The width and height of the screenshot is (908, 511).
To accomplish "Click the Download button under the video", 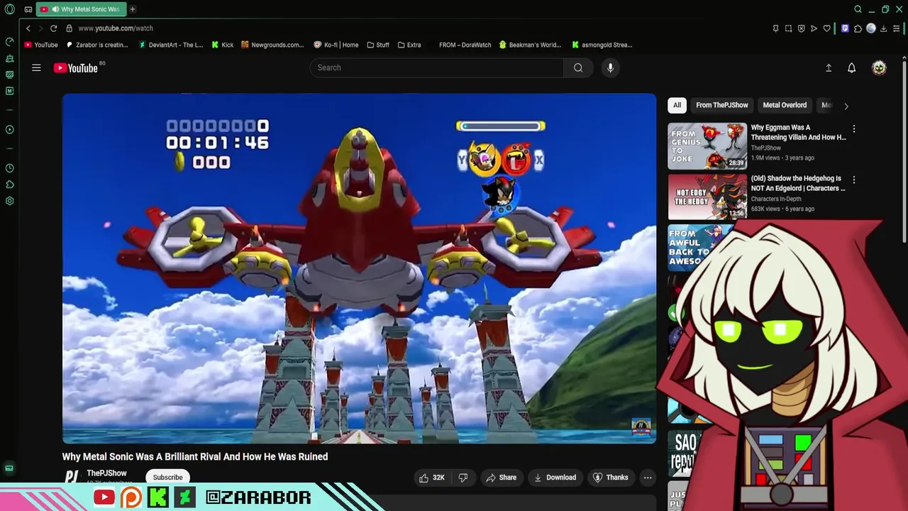I will point(555,478).
